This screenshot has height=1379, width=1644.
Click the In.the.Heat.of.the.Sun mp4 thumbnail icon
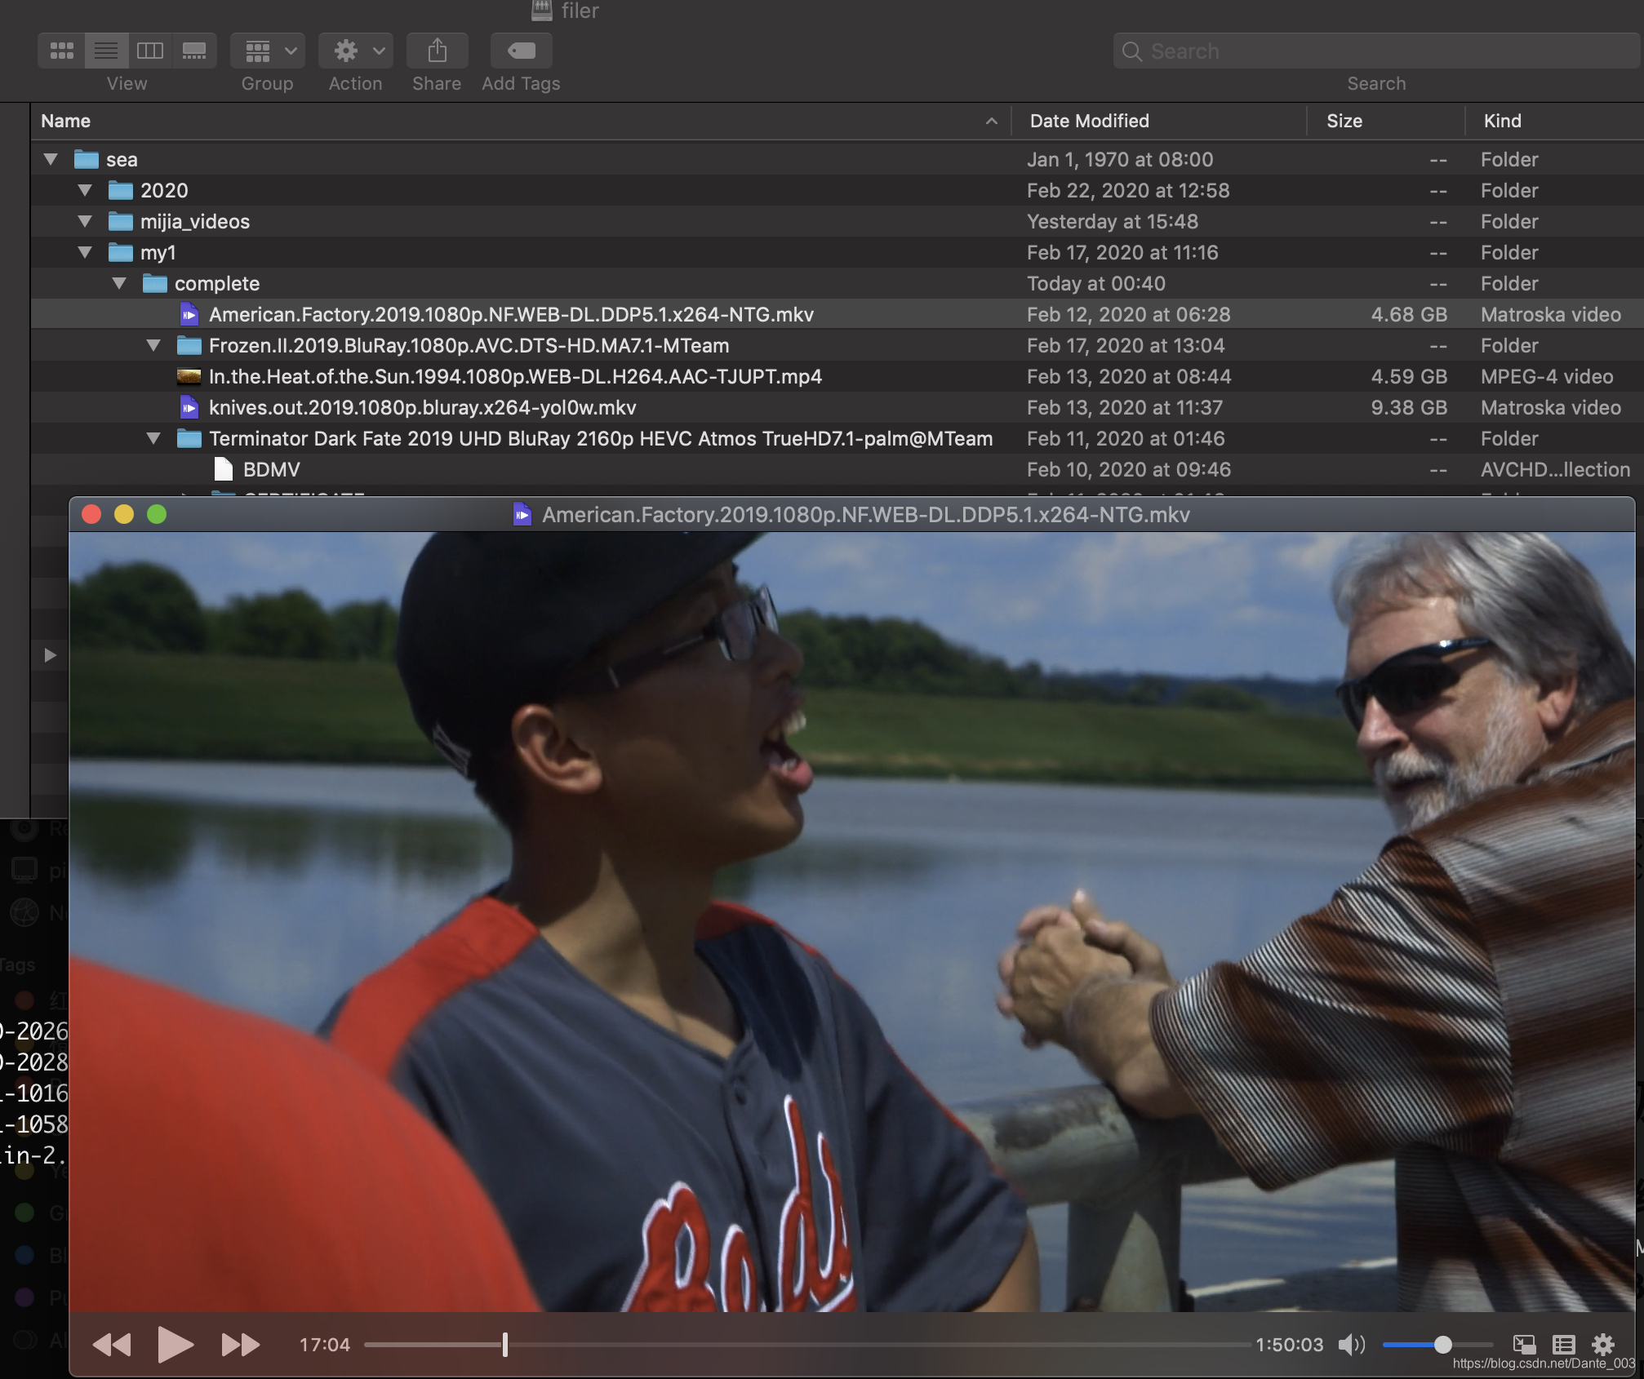tap(189, 376)
